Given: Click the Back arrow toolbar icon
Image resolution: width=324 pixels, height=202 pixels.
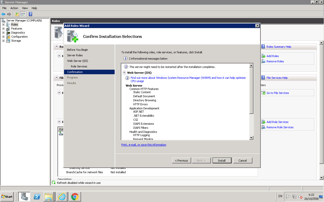Looking at the screenshot, I should [x=3, y=14].
